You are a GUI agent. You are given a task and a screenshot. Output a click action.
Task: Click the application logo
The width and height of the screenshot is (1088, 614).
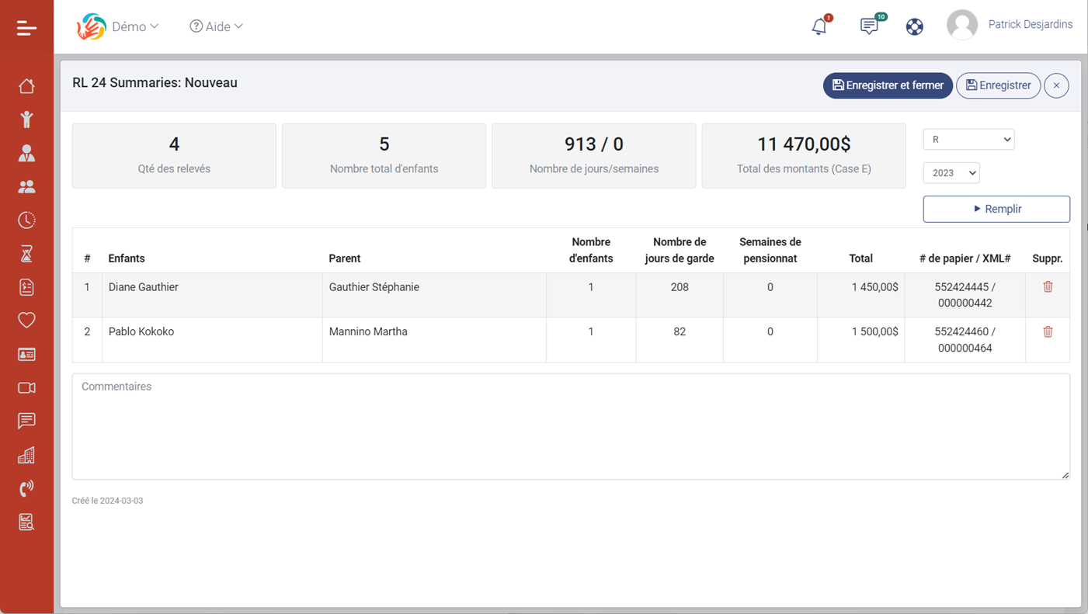[x=91, y=26]
